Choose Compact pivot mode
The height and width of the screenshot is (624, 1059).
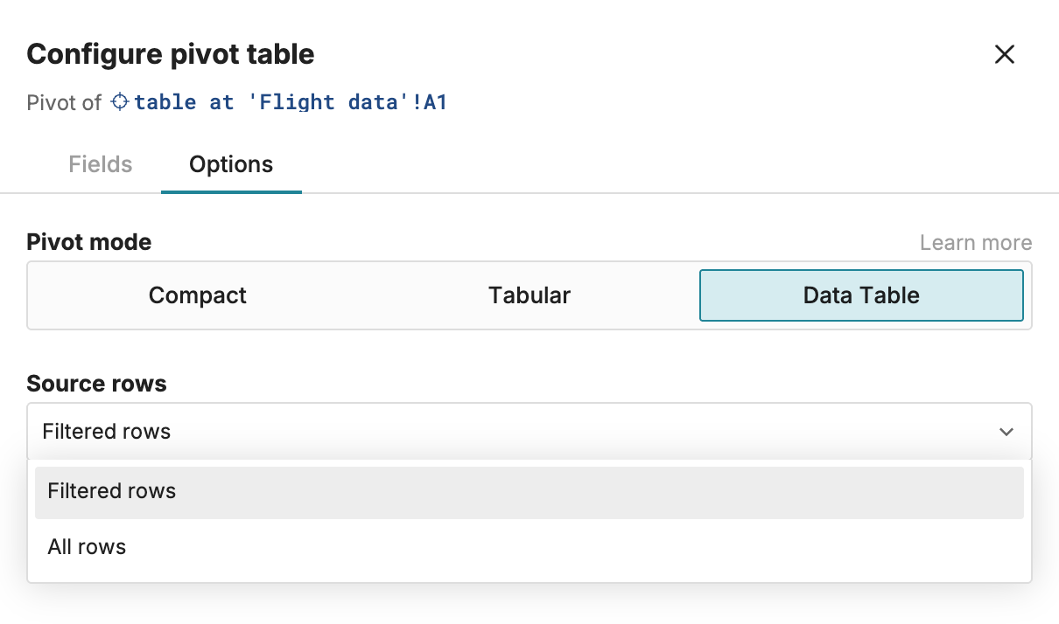pos(198,295)
